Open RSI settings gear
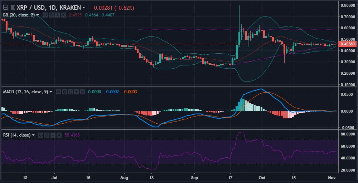The height and width of the screenshot is (183, 358). 47,135
